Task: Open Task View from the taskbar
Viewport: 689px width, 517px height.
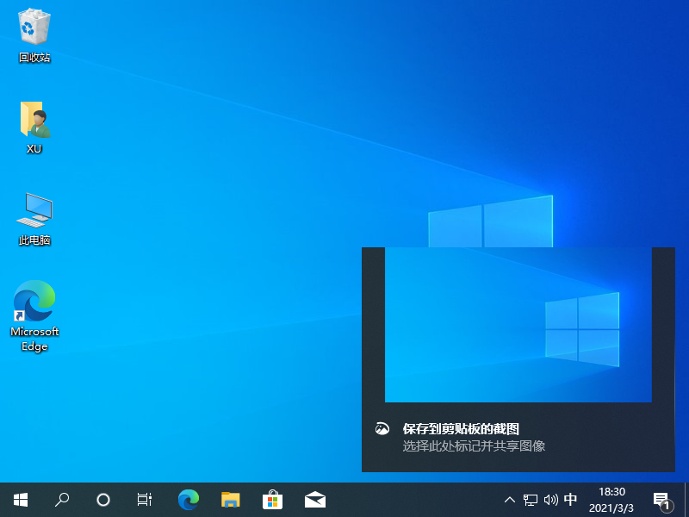Action: [145, 499]
